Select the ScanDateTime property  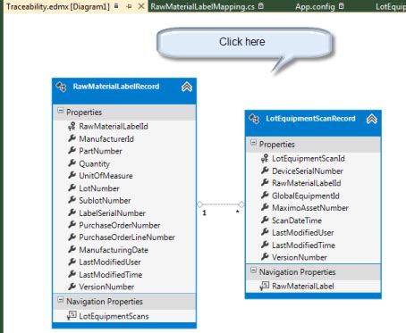tap(297, 221)
